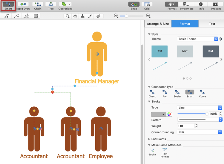
Task: Activate the Rapid Draw tool
Action: [23, 4]
